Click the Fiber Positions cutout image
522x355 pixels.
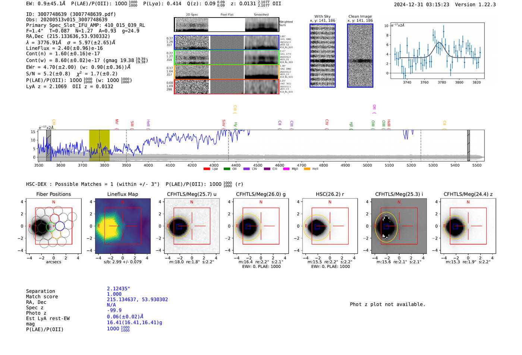click(54, 226)
